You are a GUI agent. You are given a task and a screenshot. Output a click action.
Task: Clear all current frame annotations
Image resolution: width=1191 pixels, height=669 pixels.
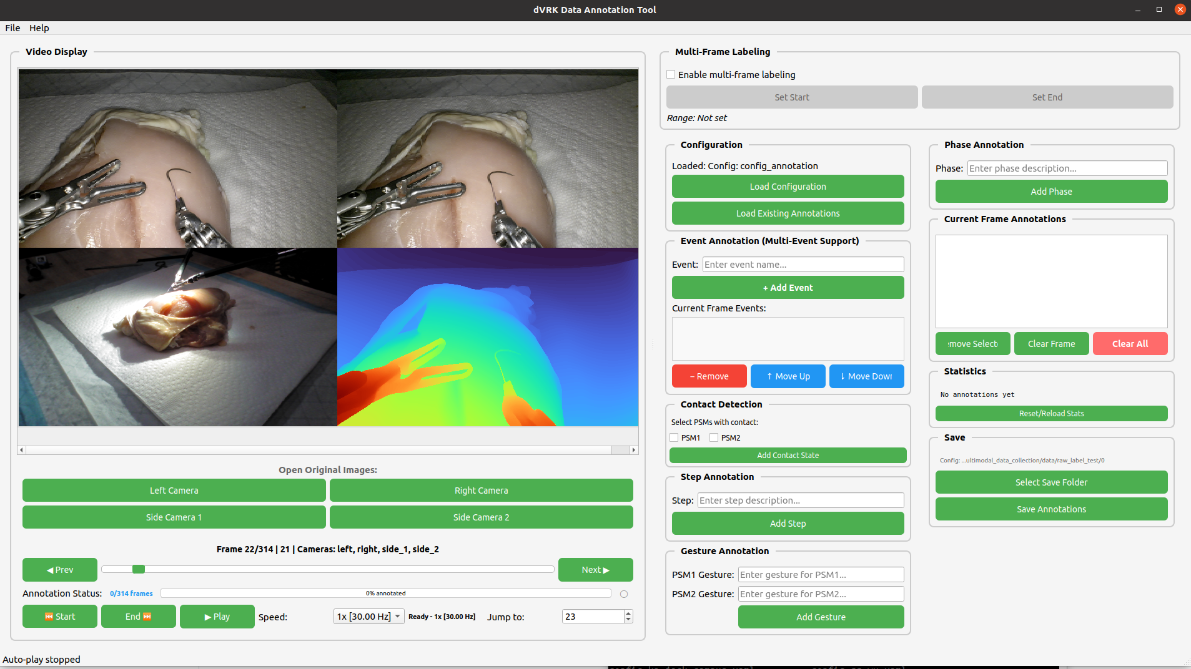pos(1129,343)
